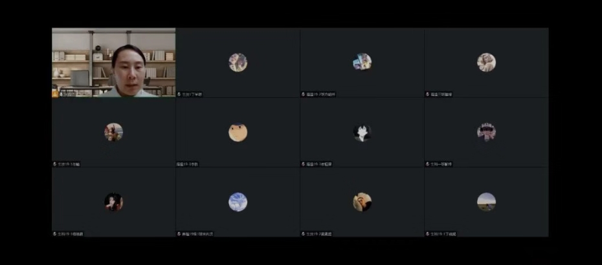Click the avatar in bottom row's third tile
Screen dimensions: 602x265
(362, 202)
